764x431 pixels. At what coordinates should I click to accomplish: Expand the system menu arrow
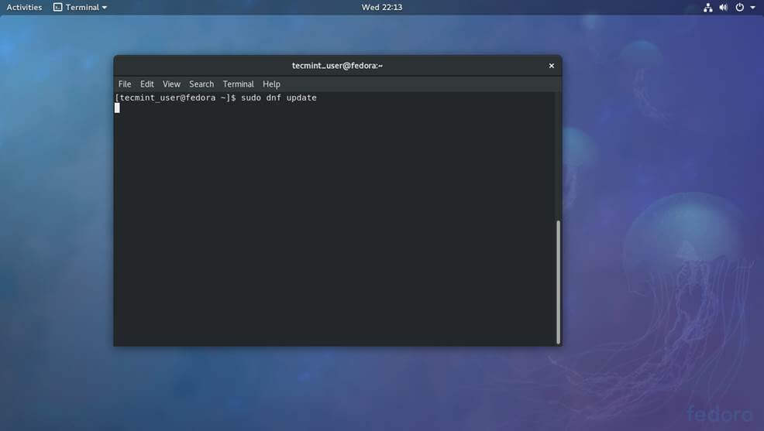(753, 7)
